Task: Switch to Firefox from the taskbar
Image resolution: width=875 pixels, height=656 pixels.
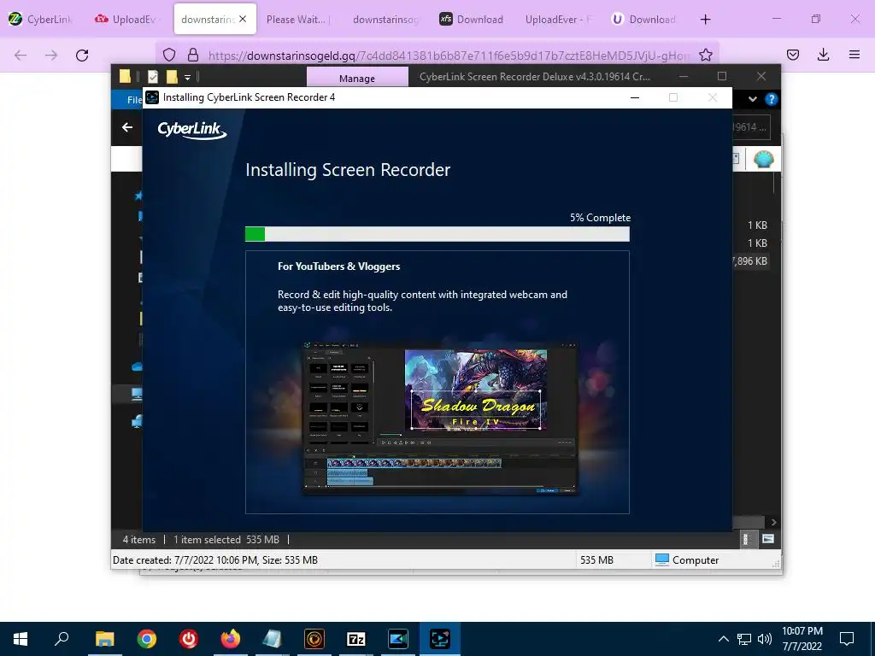Action: click(231, 639)
